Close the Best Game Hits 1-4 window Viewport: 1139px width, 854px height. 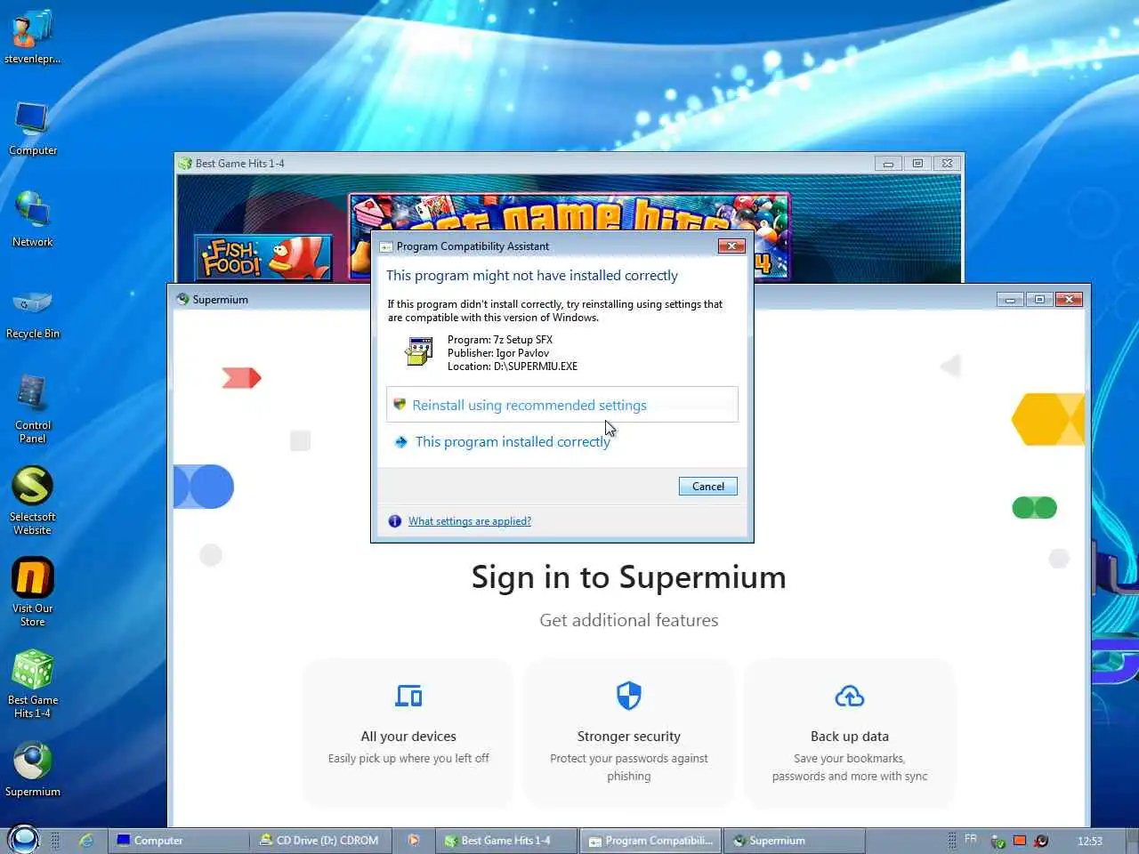[948, 164]
